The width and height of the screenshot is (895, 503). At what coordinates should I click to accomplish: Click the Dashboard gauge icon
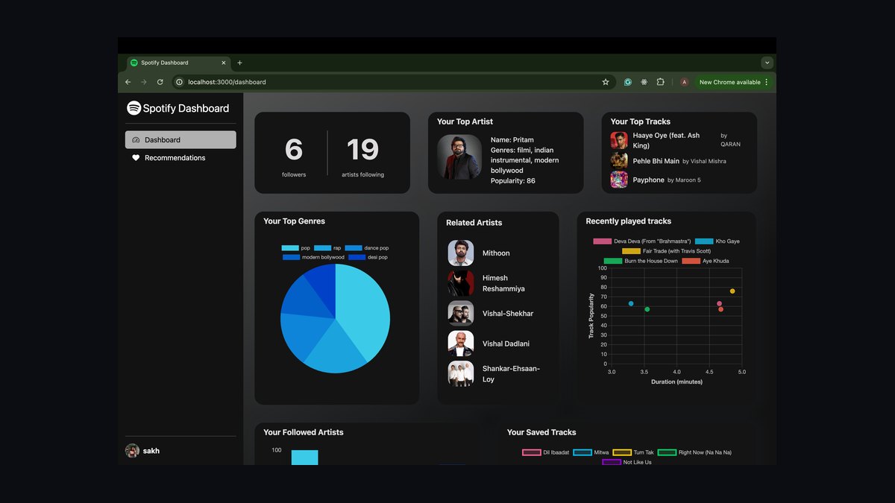click(136, 140)
